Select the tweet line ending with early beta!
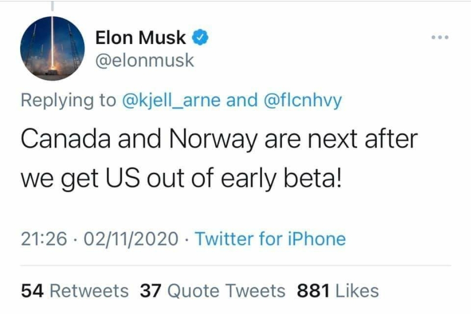The height and width of the screenshot is (317, 471). (181, 179)
